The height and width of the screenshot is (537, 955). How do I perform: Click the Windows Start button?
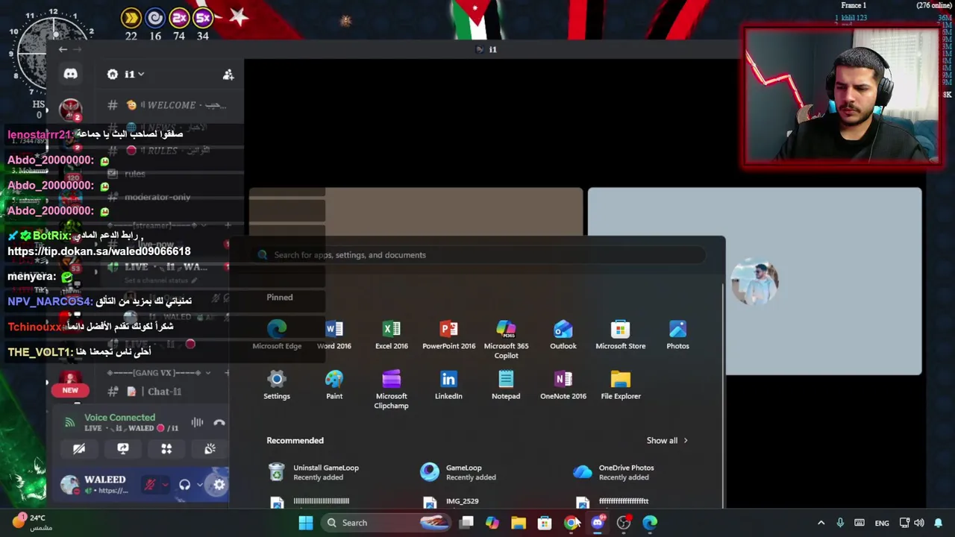[x=306, y=523]
